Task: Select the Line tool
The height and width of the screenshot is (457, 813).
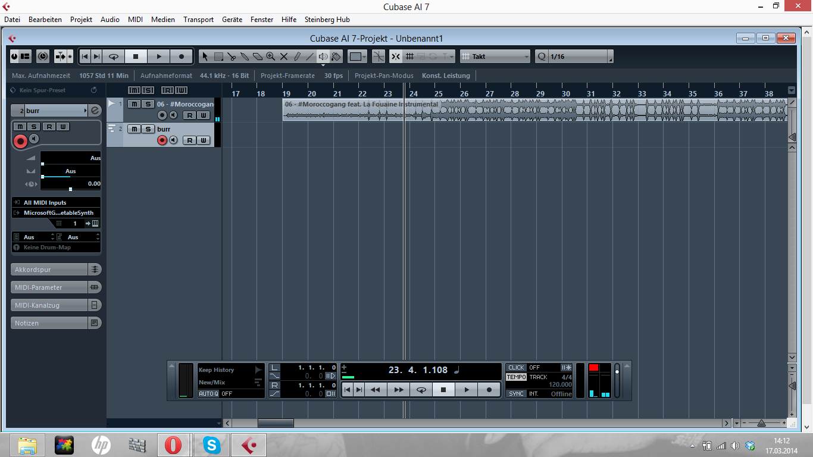Action: pos(310,57)
